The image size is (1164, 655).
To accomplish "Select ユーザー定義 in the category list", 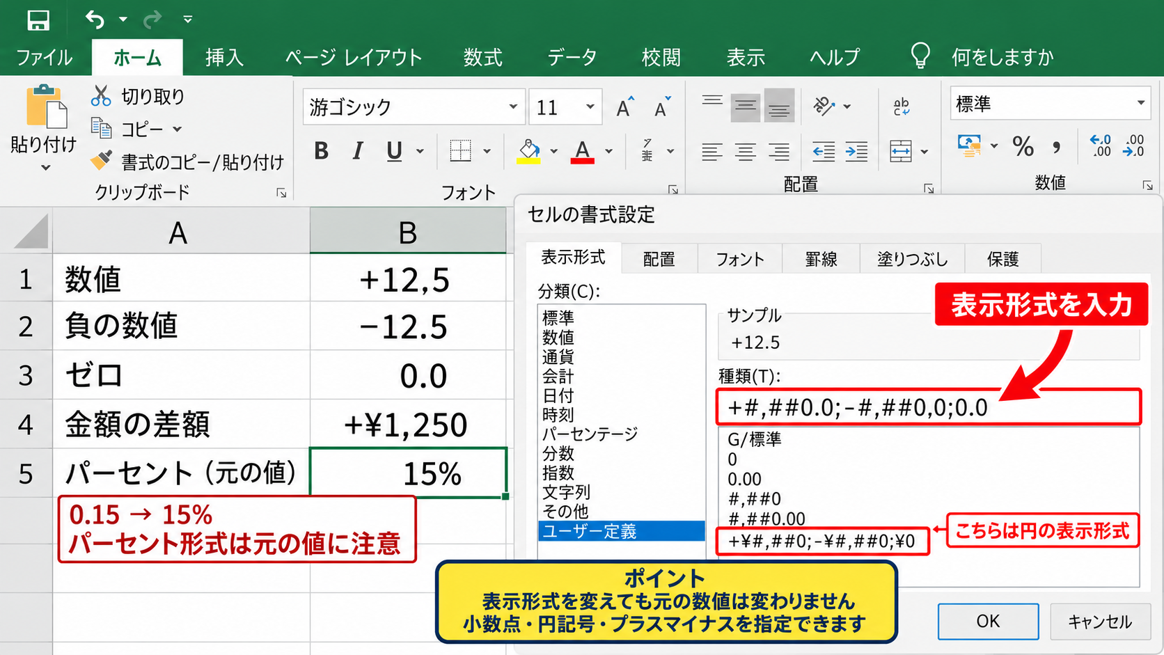I will pyautogui.click(x=621, y=531).
